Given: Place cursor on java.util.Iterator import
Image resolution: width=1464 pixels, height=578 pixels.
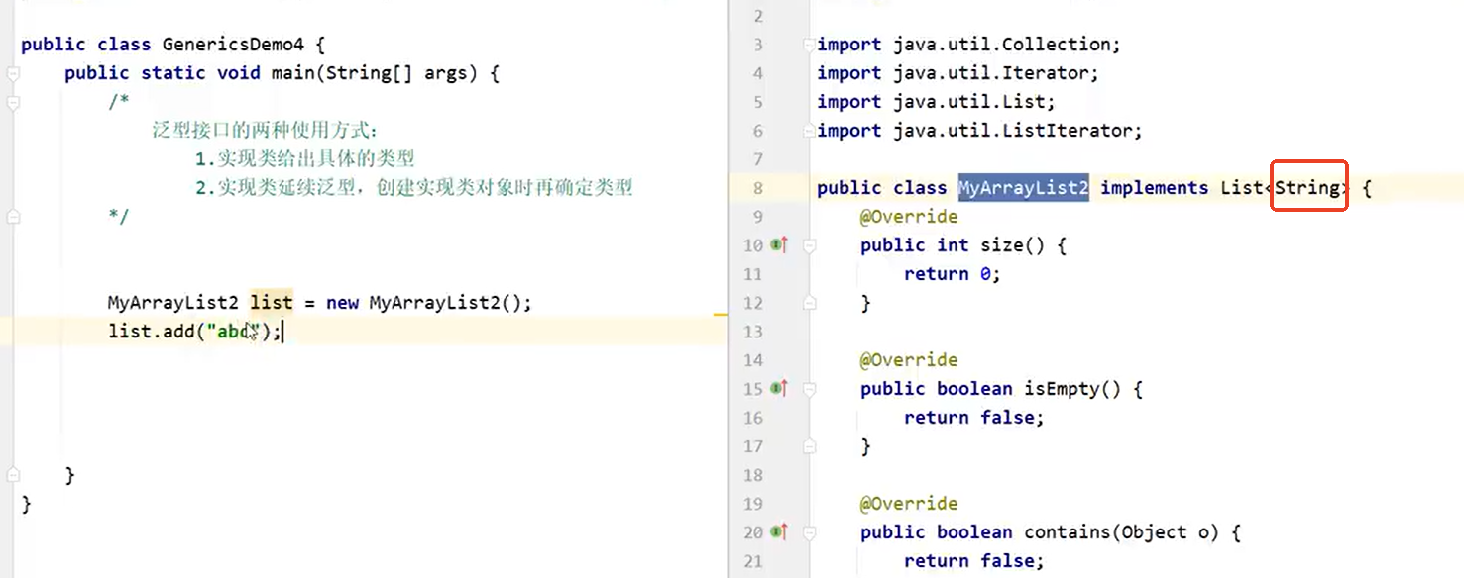Looking at the screenshot, I should click(996, 73).
